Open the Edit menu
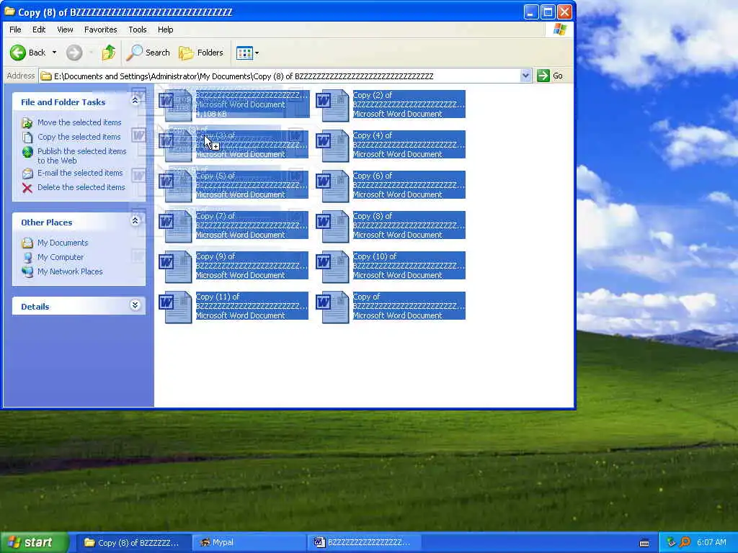The height and width of the screenshot is (553, 738). pyautogui.click(x=39, y=30)
